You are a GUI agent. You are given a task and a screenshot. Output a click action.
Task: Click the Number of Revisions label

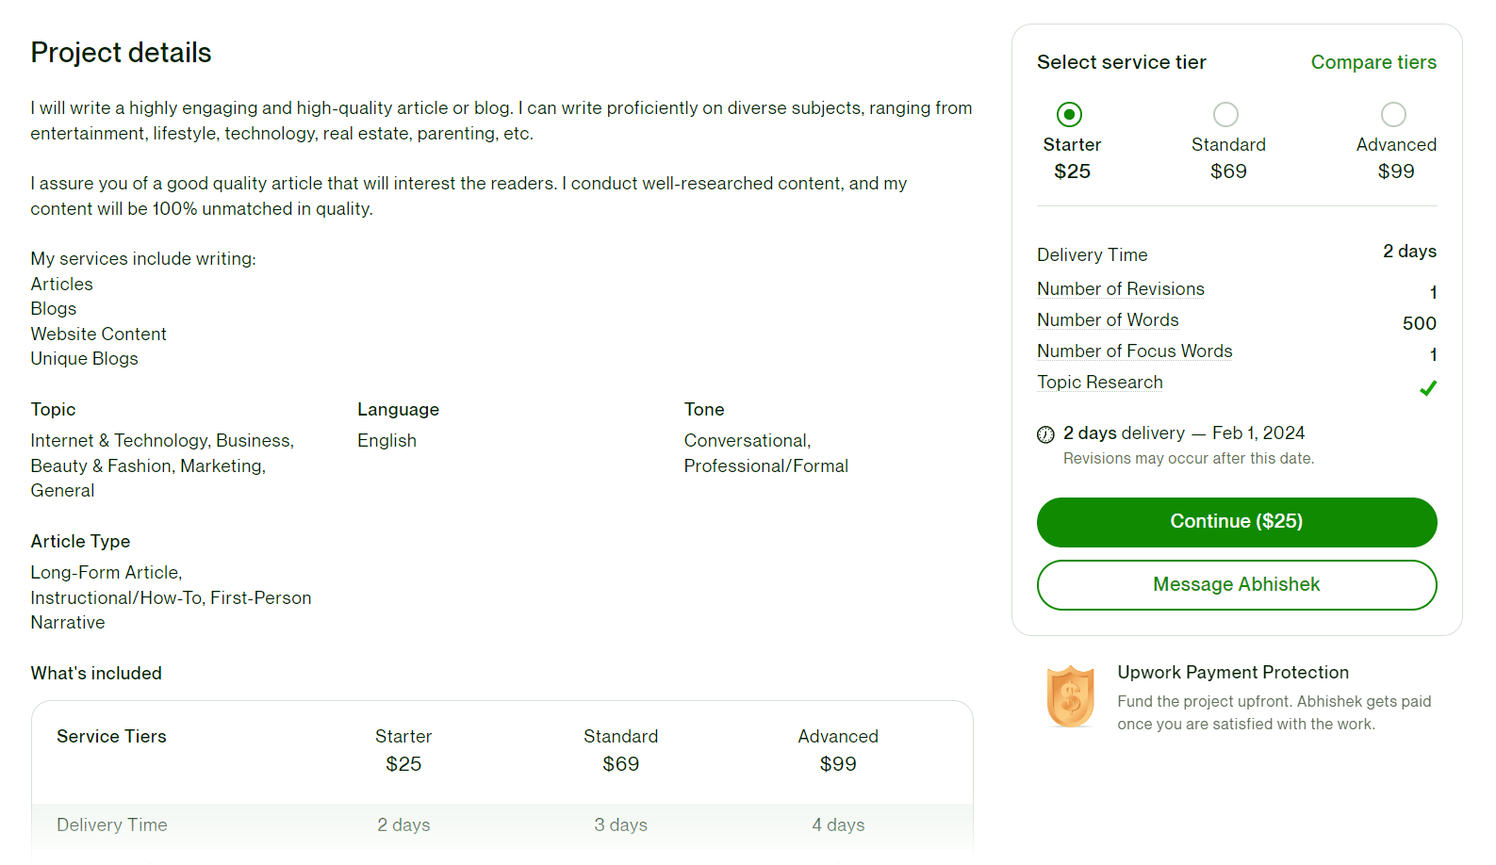(x=1121, y=289)
